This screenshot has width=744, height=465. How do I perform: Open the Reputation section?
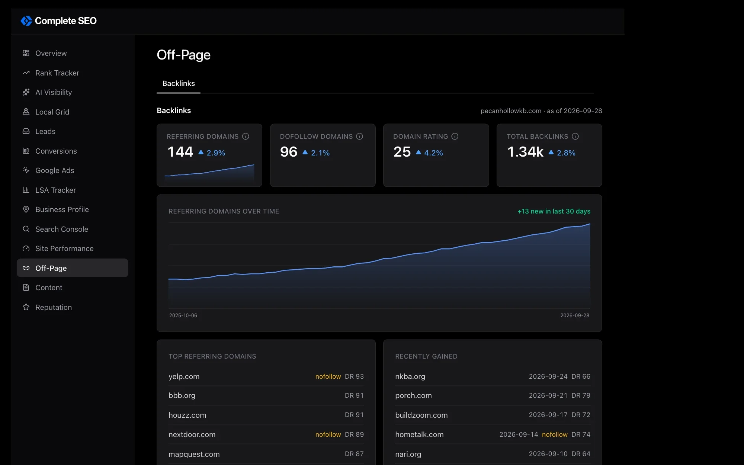coord(73,307)
